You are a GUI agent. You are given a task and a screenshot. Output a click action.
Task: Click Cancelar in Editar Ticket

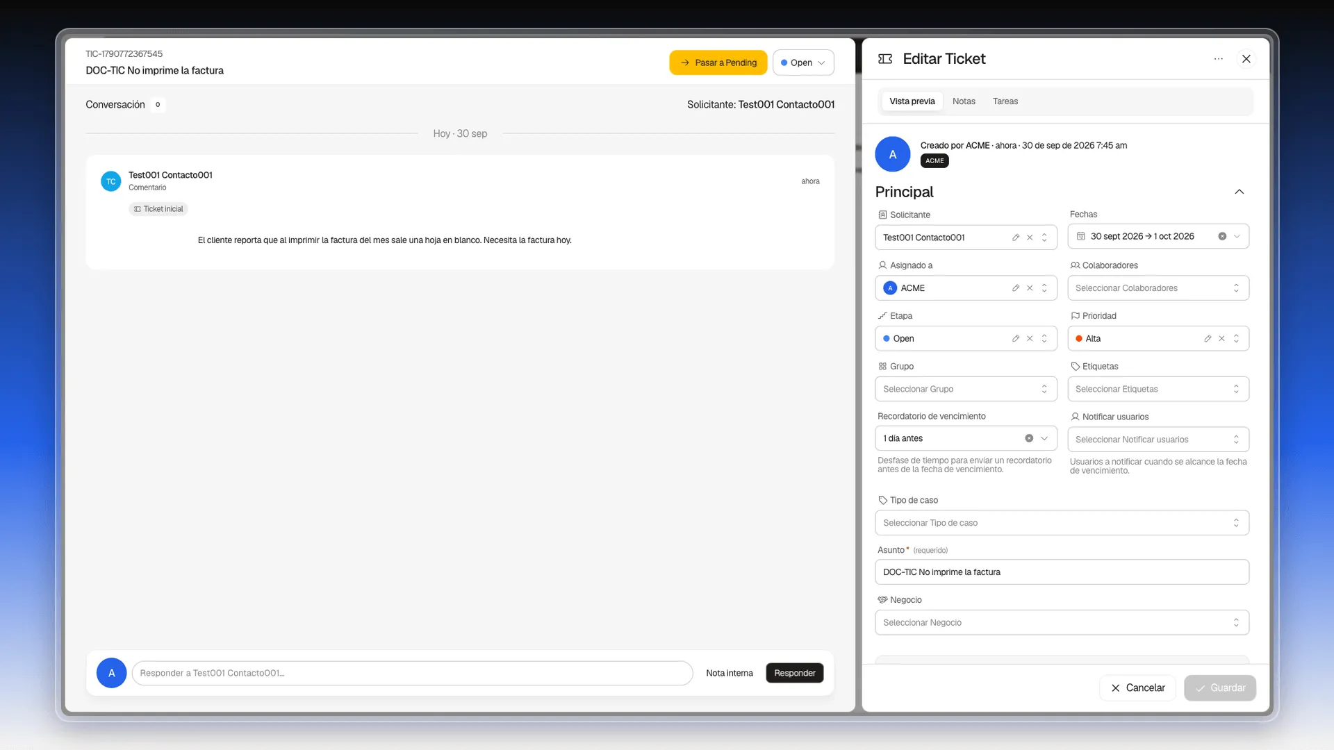point(1137,688)
